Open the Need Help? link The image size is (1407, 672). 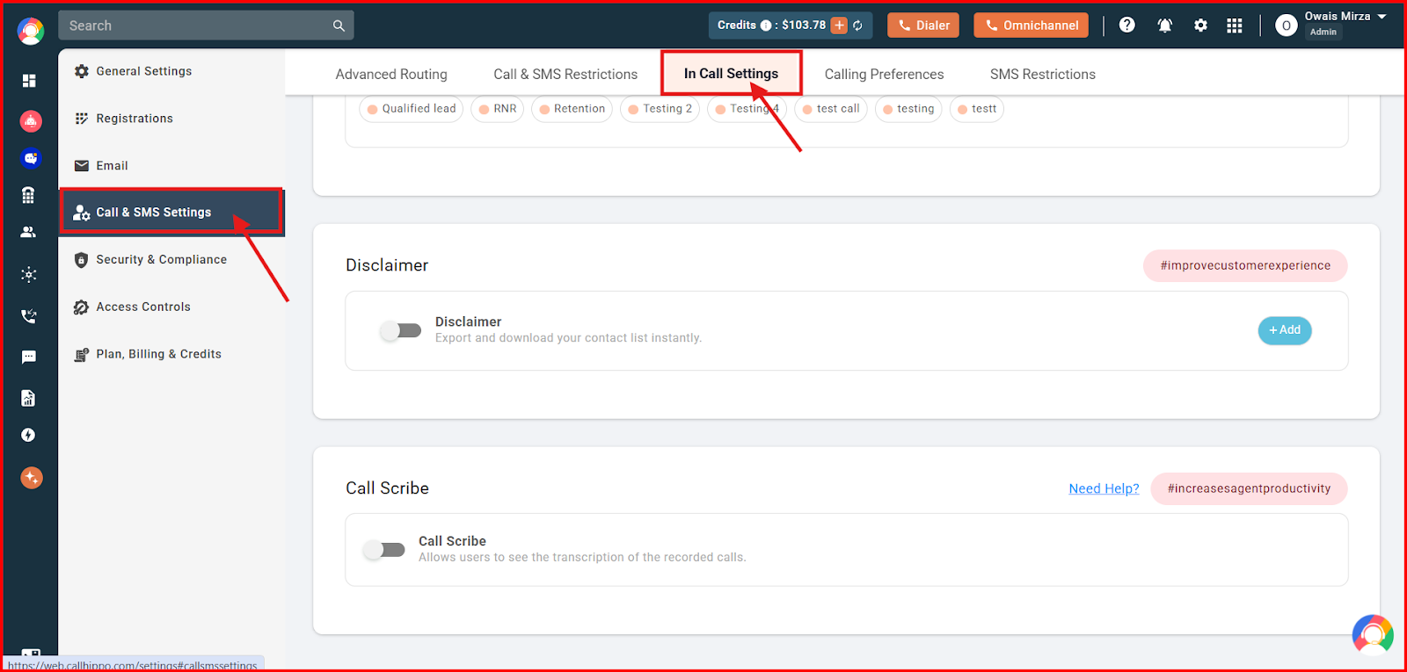tap(1104, 489)
